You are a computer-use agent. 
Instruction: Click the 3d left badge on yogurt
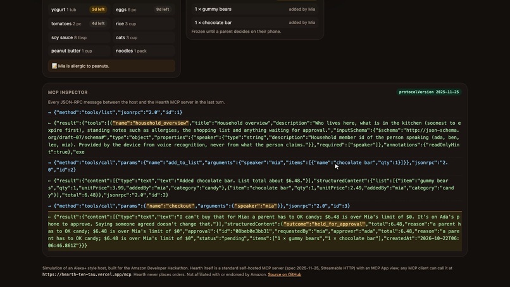click(x=98, y=10)
